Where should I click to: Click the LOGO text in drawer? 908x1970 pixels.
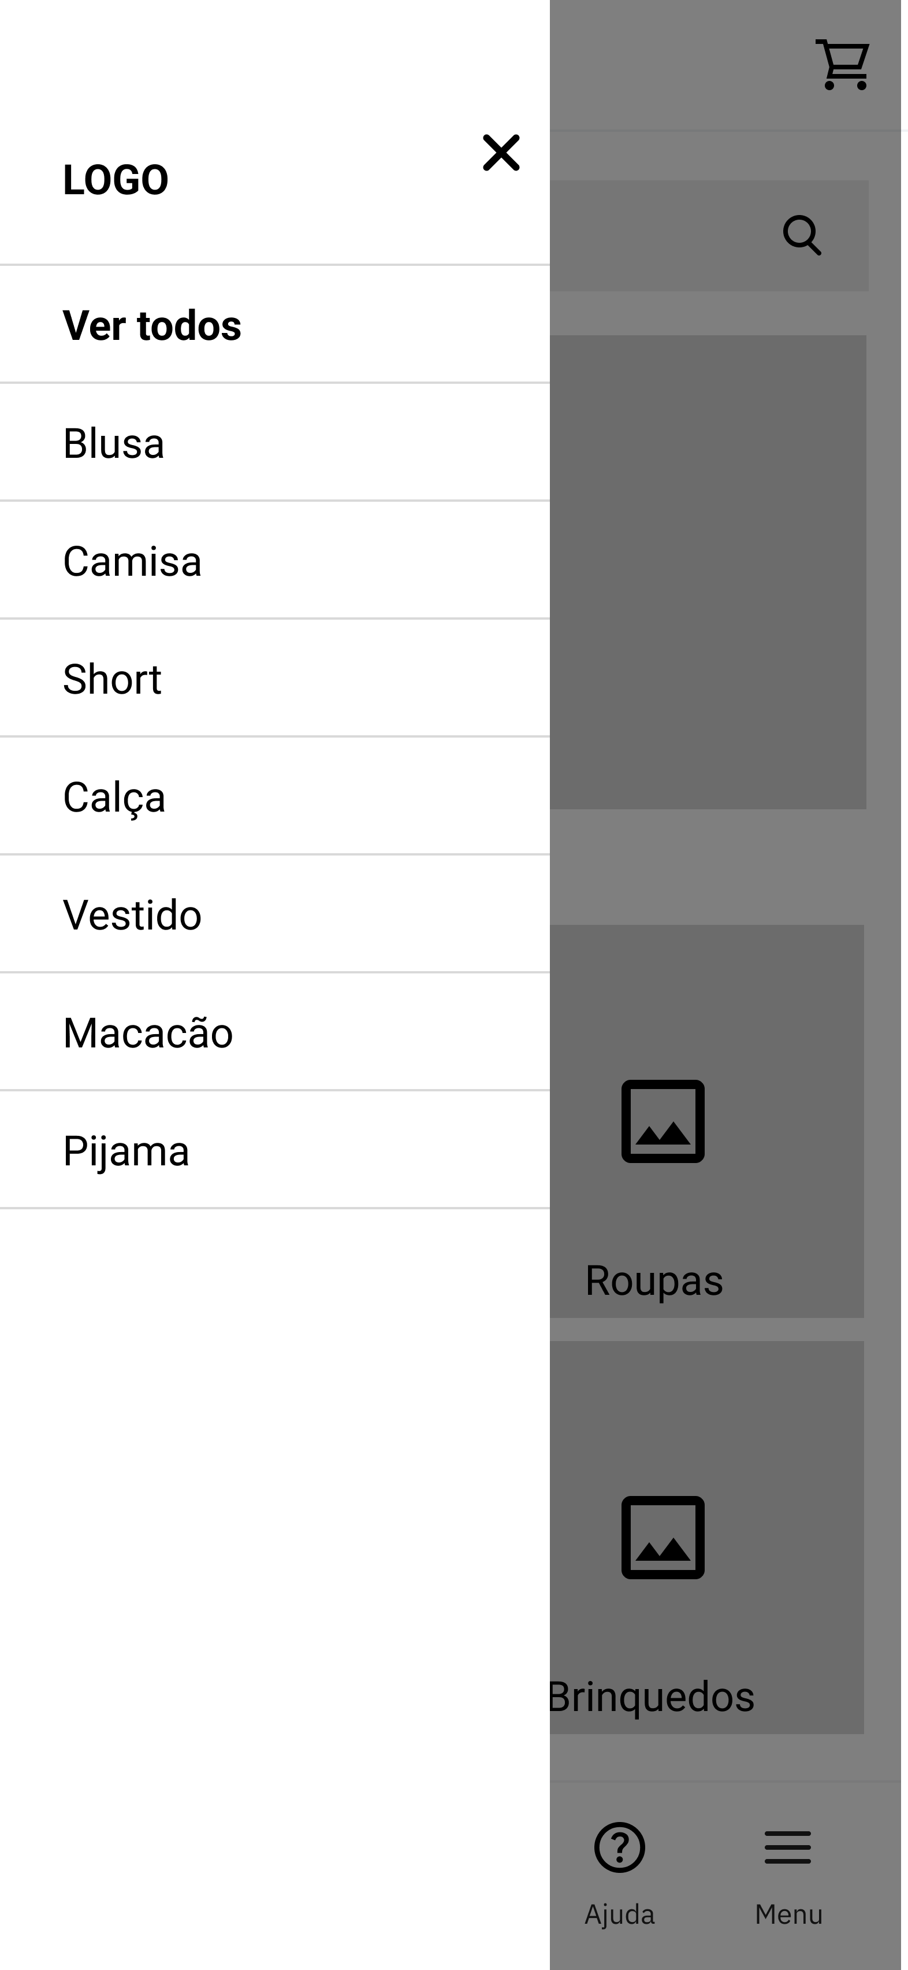coord(116,180)
